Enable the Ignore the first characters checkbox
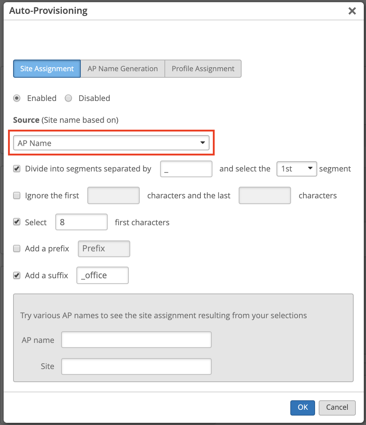This screenshot has width=366, height=425. pos(17,196)
